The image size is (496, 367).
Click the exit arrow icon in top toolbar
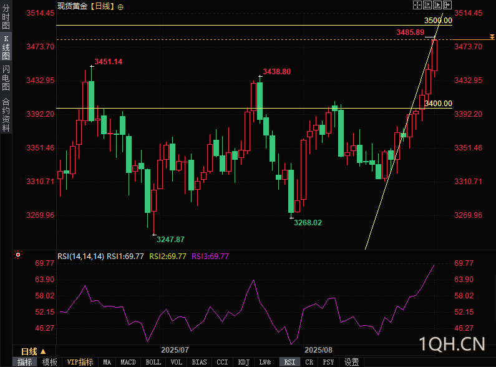coord(447,5)
